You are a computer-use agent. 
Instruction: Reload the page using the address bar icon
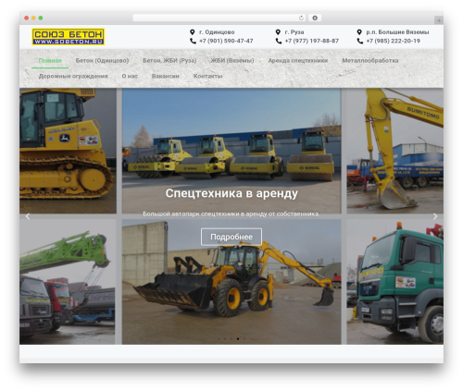coord(301,18)
